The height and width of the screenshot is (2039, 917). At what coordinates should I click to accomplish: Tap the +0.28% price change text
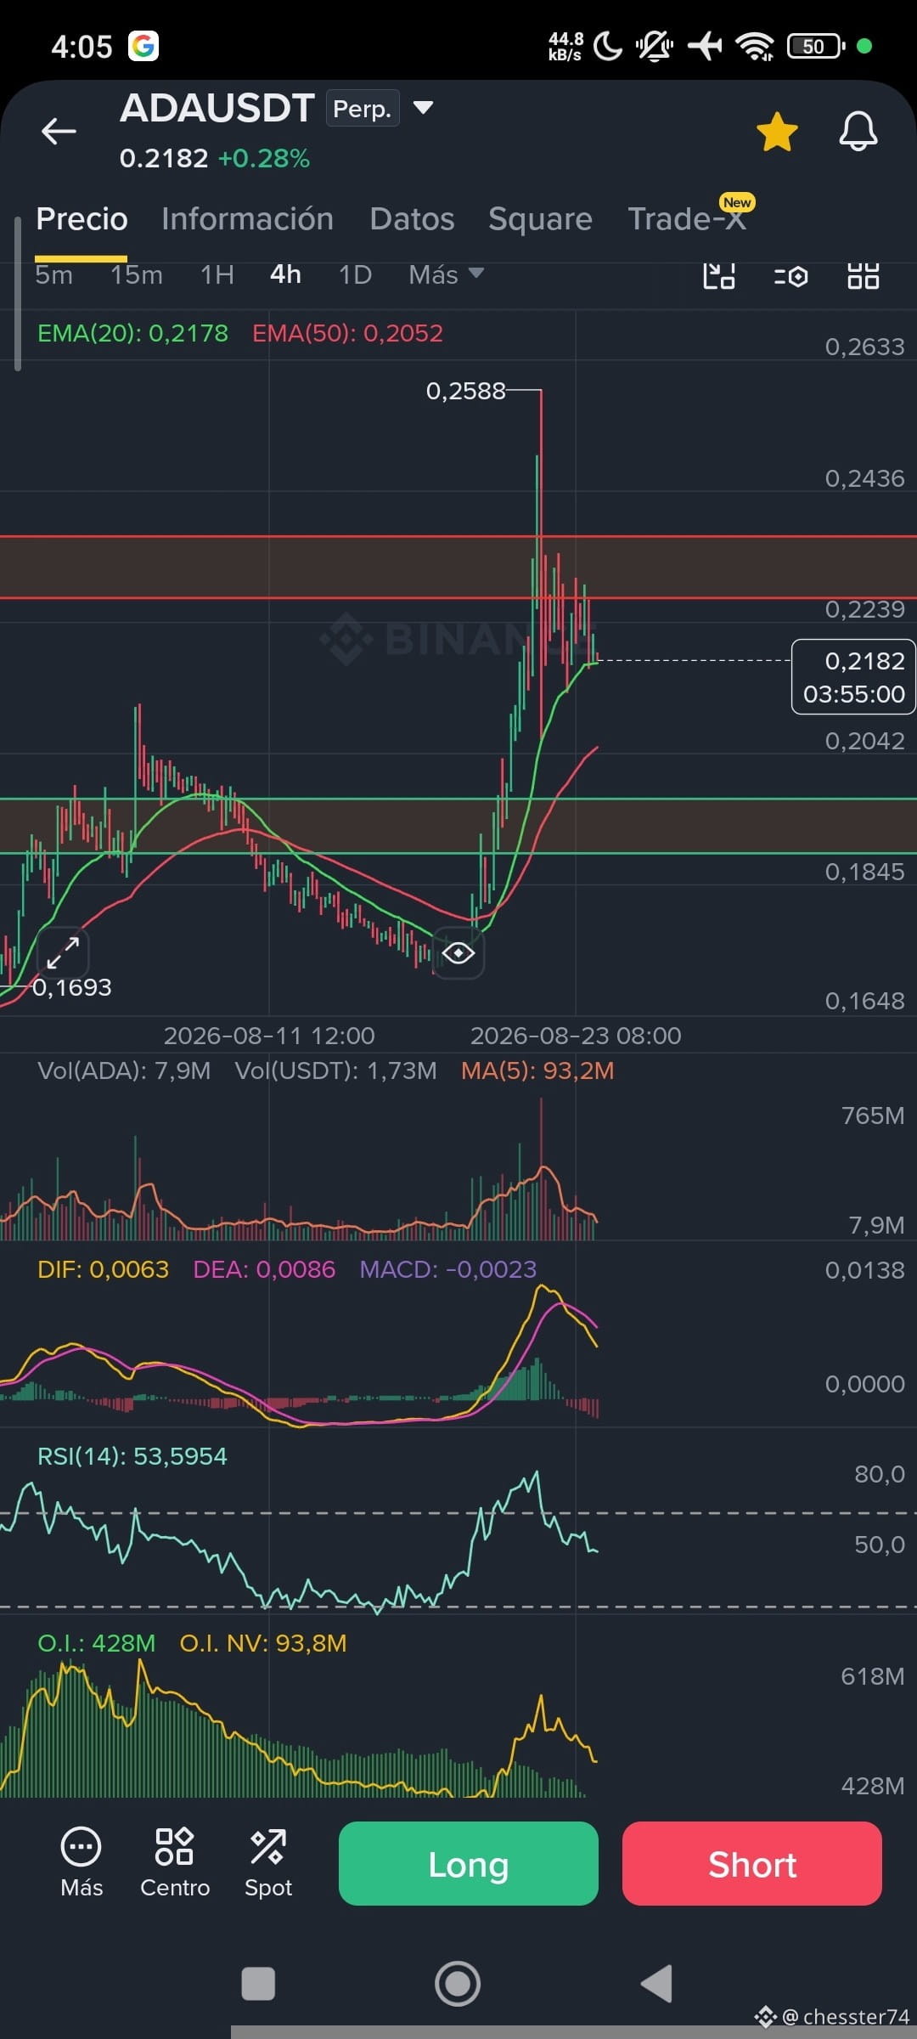(264, 158)
